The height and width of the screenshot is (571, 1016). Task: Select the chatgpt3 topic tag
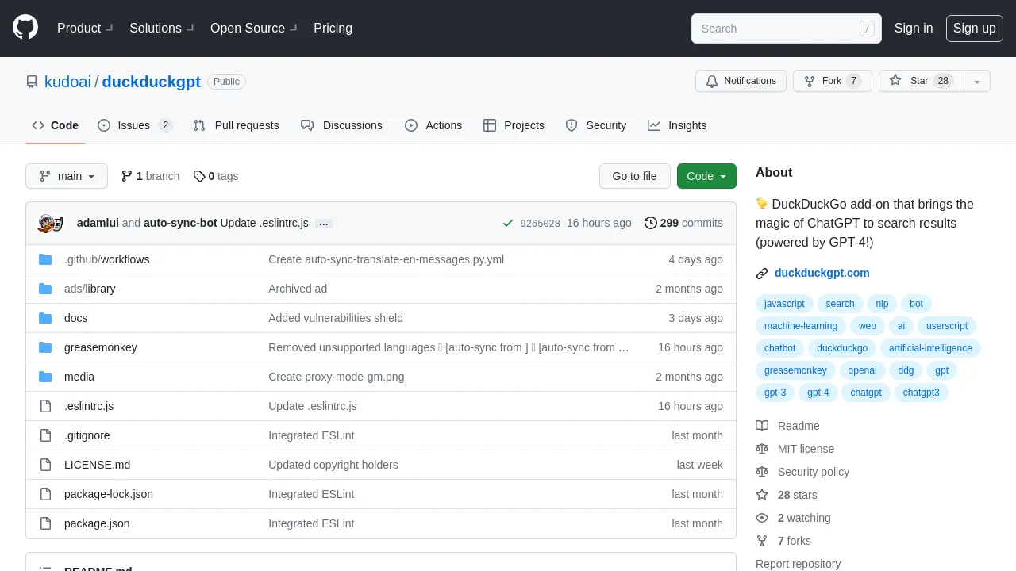click(x=921, y=393)
